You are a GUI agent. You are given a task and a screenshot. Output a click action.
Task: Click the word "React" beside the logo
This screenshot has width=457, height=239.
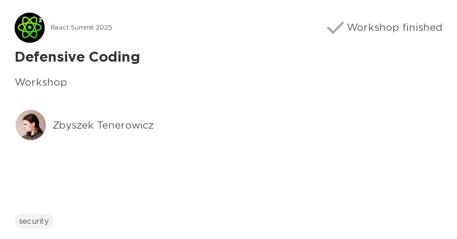[x=59, y=28]
